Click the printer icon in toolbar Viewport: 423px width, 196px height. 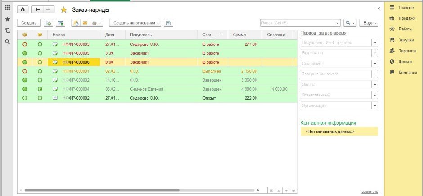point(94,22)
